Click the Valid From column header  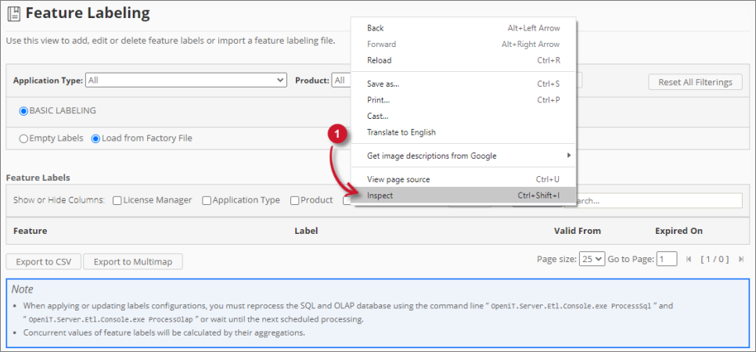point(578,231)
